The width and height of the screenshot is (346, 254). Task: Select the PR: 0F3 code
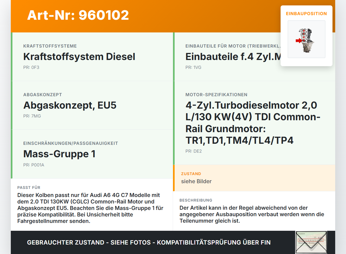[x=31, y=67]
